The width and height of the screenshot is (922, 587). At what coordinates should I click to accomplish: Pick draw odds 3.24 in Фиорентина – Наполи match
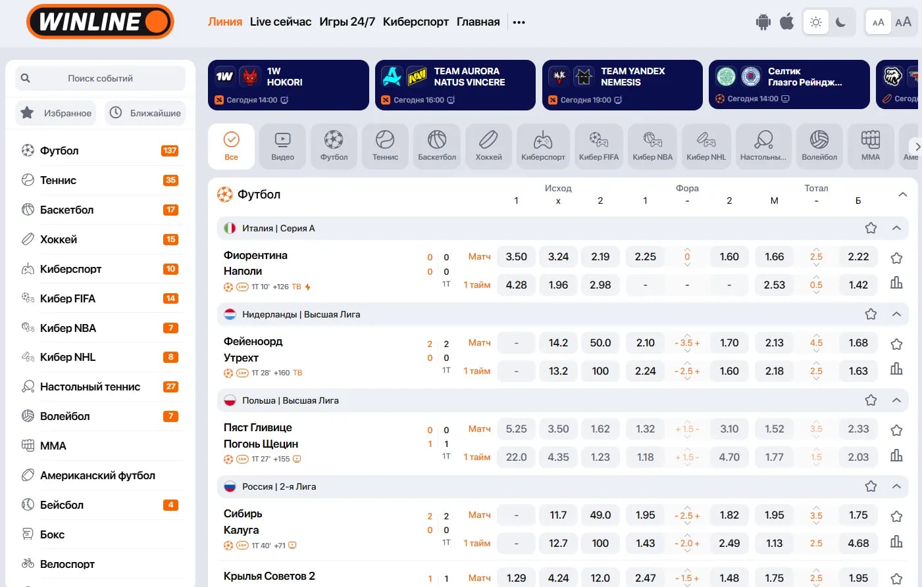click(558, 257)
